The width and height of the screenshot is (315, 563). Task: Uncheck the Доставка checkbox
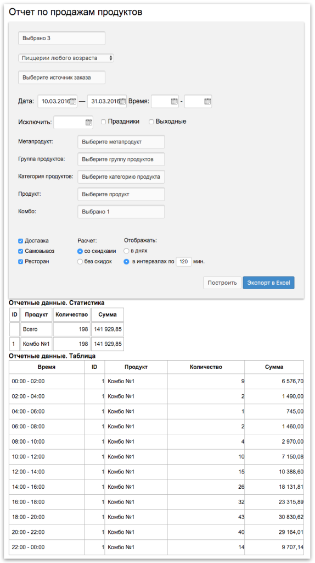click(x=21, y=241)
